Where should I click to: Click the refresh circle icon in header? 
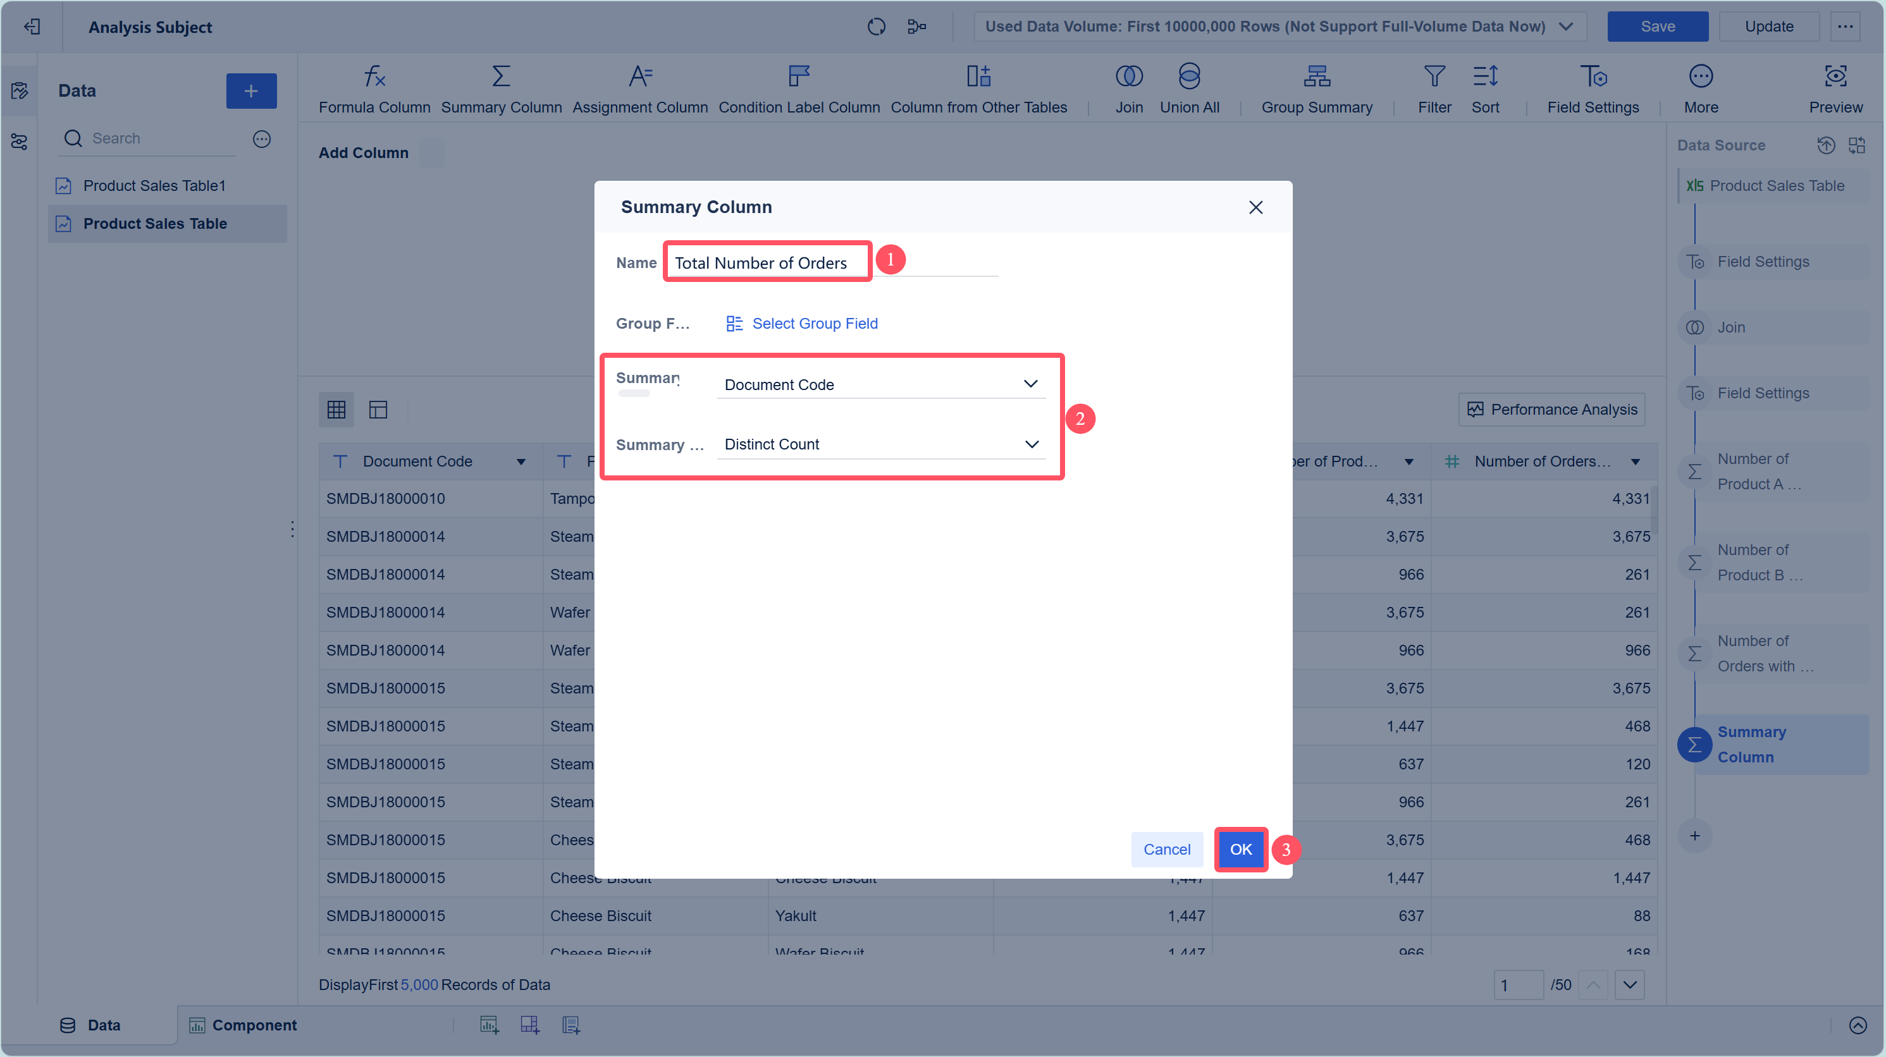coord(875,27)
